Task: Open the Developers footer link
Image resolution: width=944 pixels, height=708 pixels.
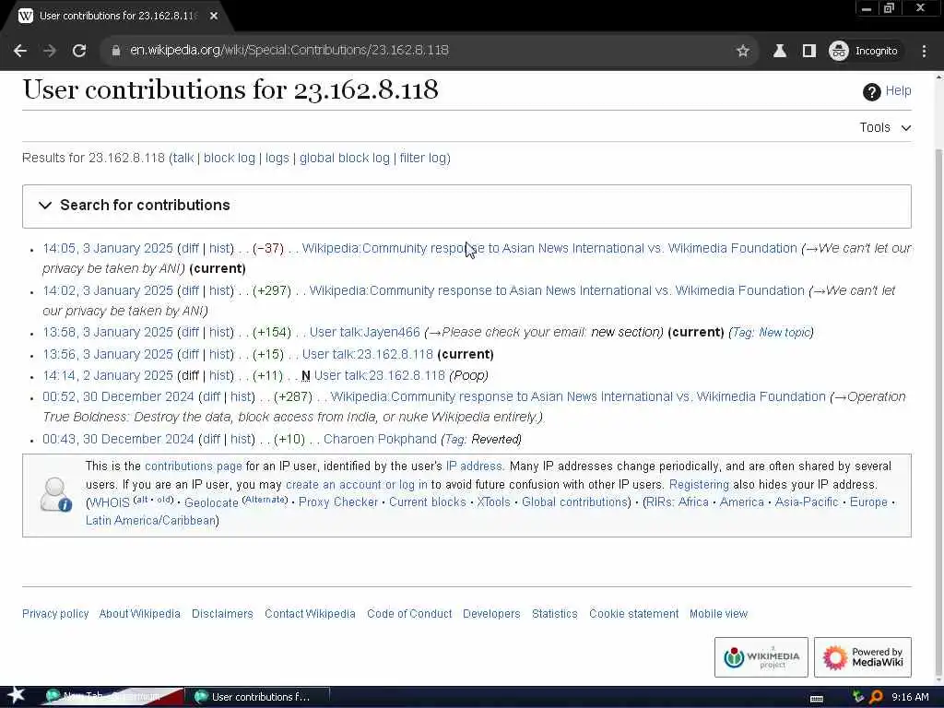Action: 491,613
